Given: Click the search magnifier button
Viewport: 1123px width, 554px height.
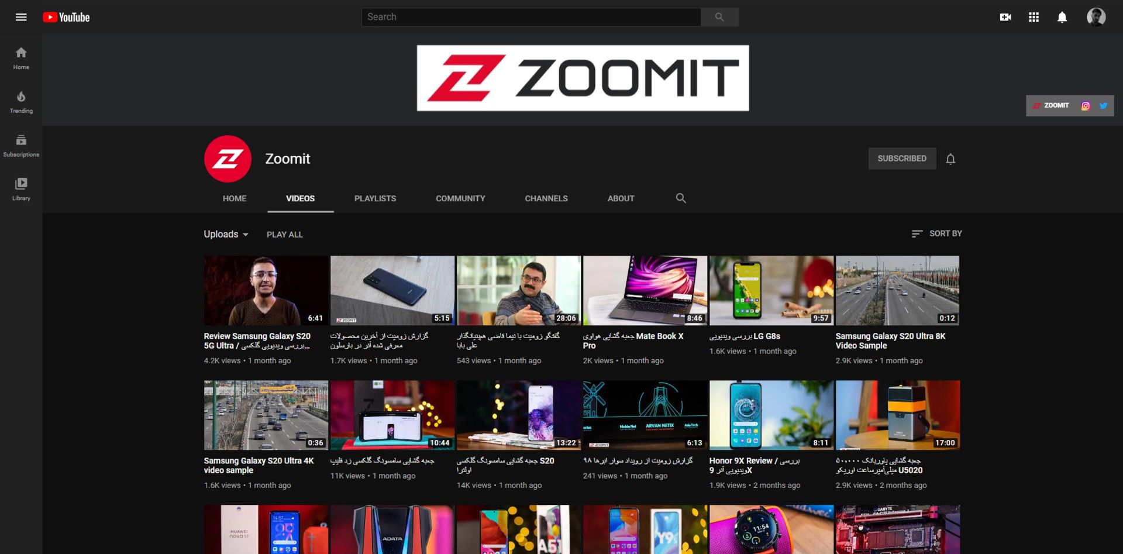Looking at the screenshot, I should [719, 17].
